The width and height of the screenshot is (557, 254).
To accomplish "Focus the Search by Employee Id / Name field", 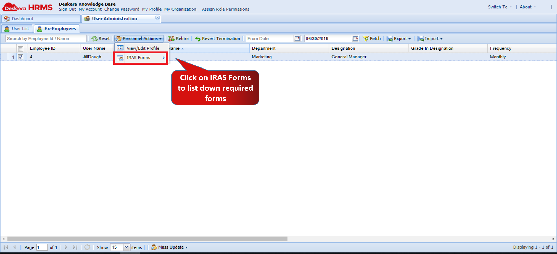I will (x=46, y=39).
